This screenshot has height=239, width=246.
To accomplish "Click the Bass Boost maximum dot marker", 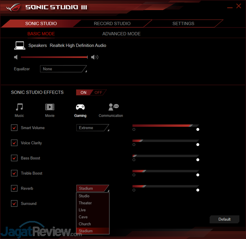I will (198, 160).
